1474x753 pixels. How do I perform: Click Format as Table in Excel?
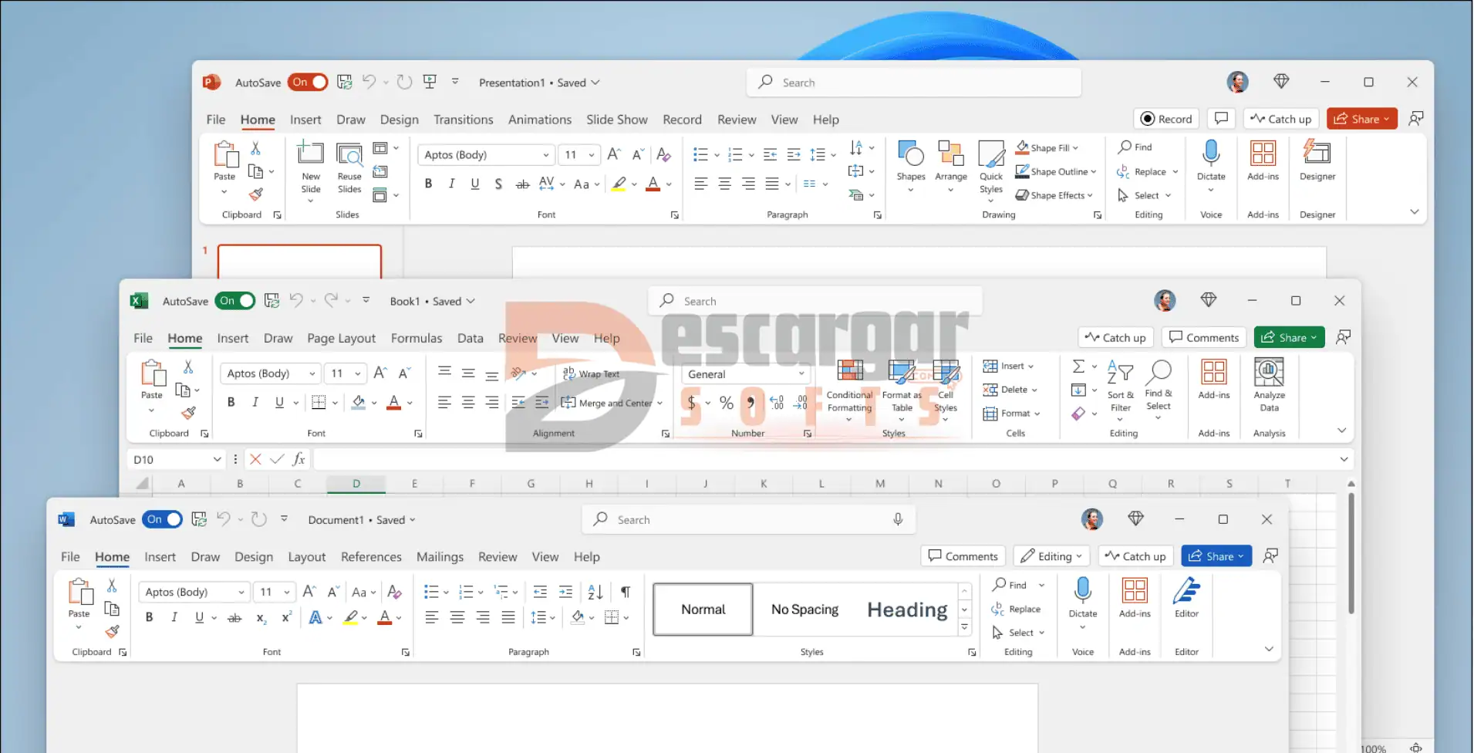(x=902, y=390)
